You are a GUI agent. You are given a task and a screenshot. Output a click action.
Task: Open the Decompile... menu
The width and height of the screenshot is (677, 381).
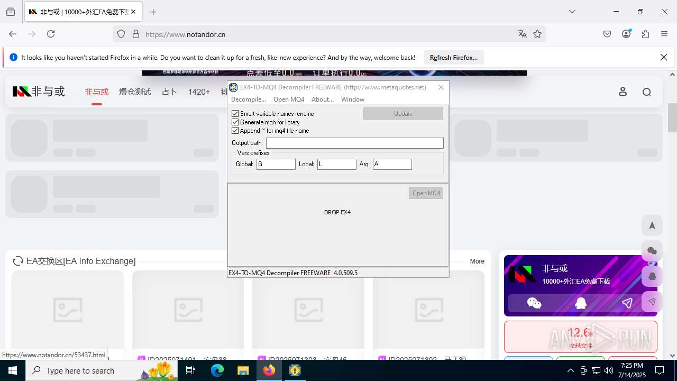(249, 99)
